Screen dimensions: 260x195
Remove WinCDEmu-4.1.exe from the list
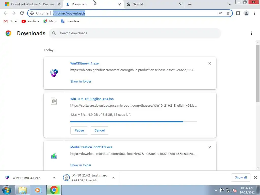click(x=209, y=63)
